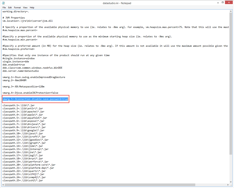
Task: Open the File menu
Action: (x=4, y=7)
